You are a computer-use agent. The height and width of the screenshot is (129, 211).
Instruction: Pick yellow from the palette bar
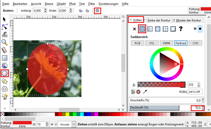67,114
